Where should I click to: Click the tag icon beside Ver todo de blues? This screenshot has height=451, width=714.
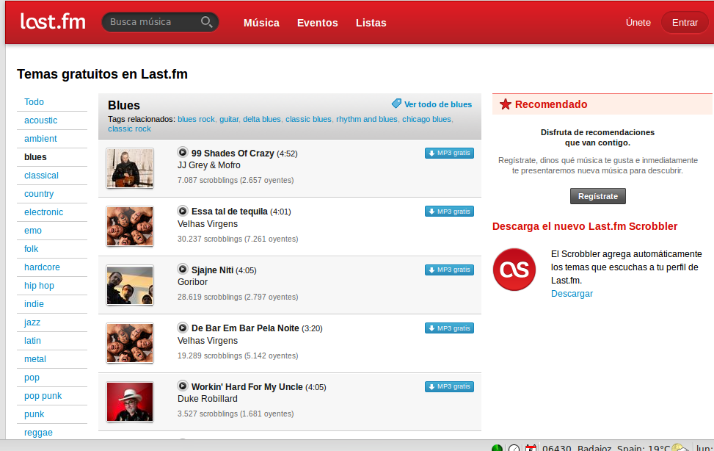(396, 104)
